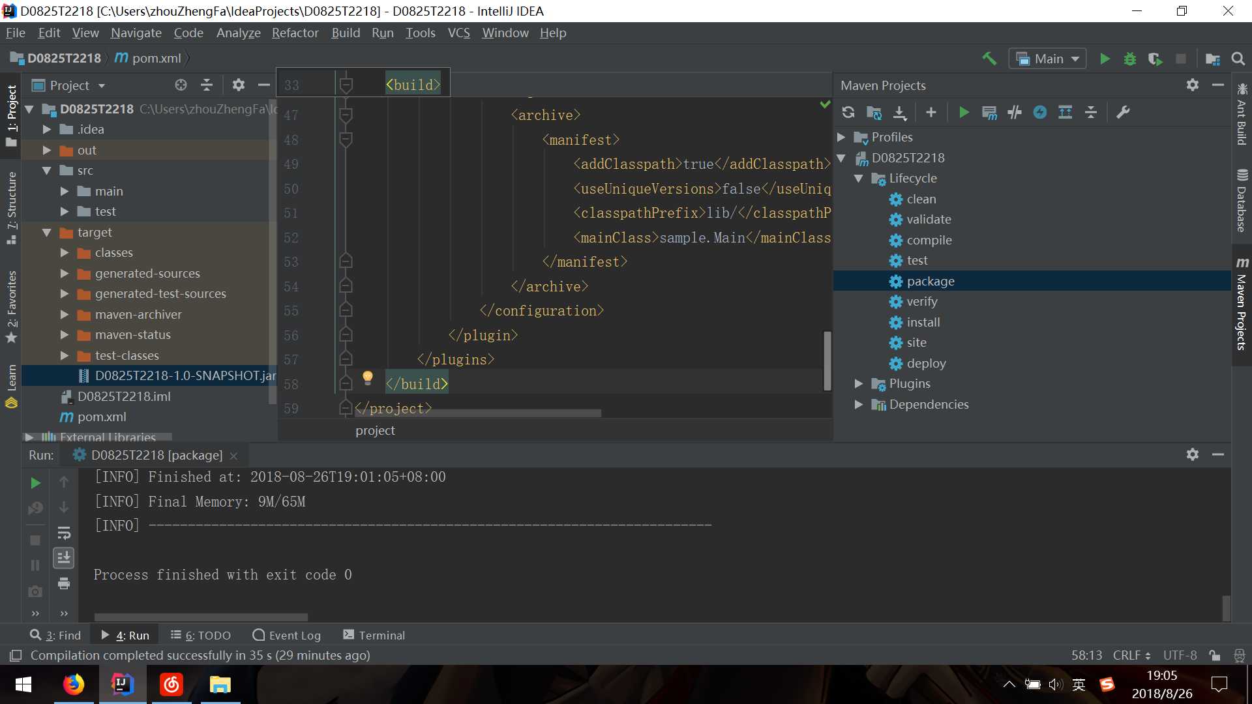Viewport: 1252px width, 704px height.
Task: Click the Build project hammer icon
Action: click(x=989, y=59)
